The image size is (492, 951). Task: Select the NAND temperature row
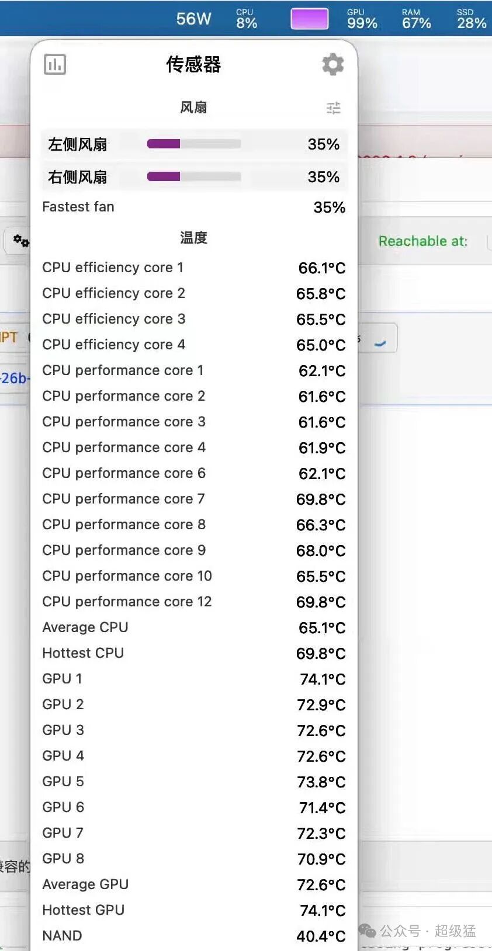[194, 936]
